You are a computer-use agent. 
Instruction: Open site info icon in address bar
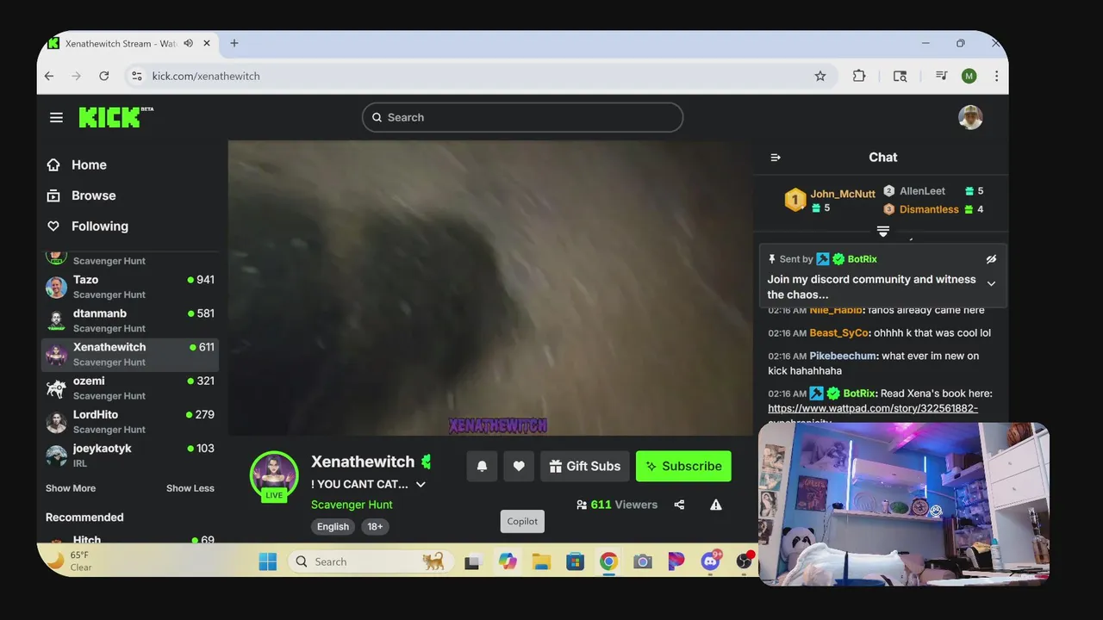136,76
